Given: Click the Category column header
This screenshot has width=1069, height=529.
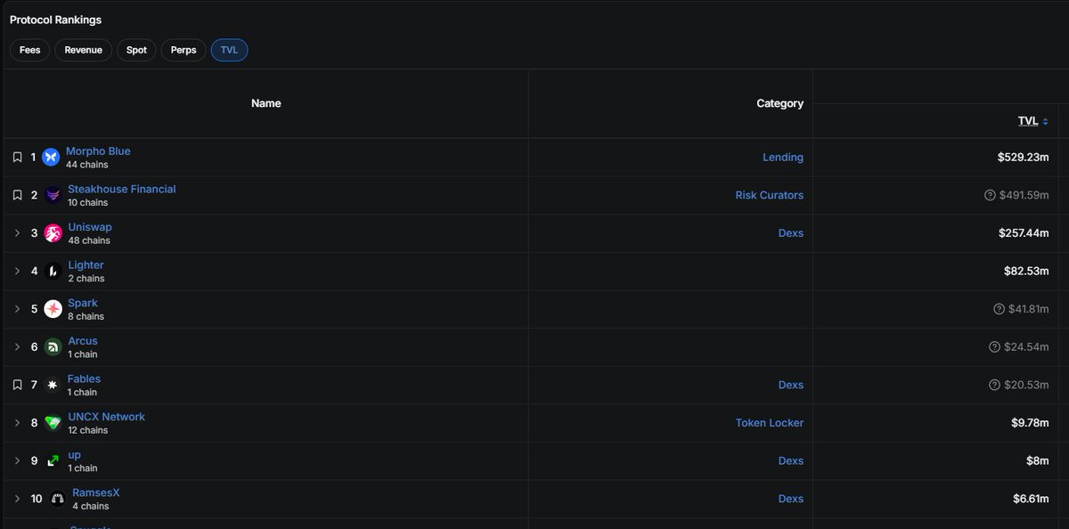Looking at the screenshot, I should tap(780, 103).
